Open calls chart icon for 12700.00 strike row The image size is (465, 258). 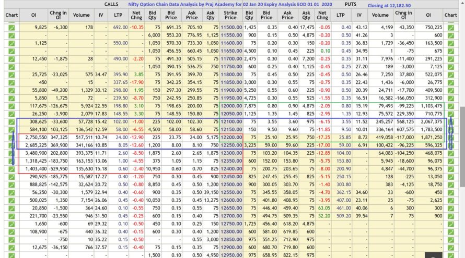tap(11, 216)
